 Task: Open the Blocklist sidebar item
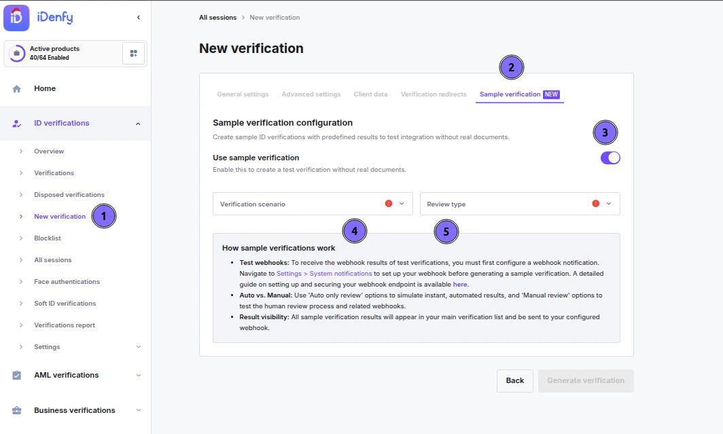48,238
